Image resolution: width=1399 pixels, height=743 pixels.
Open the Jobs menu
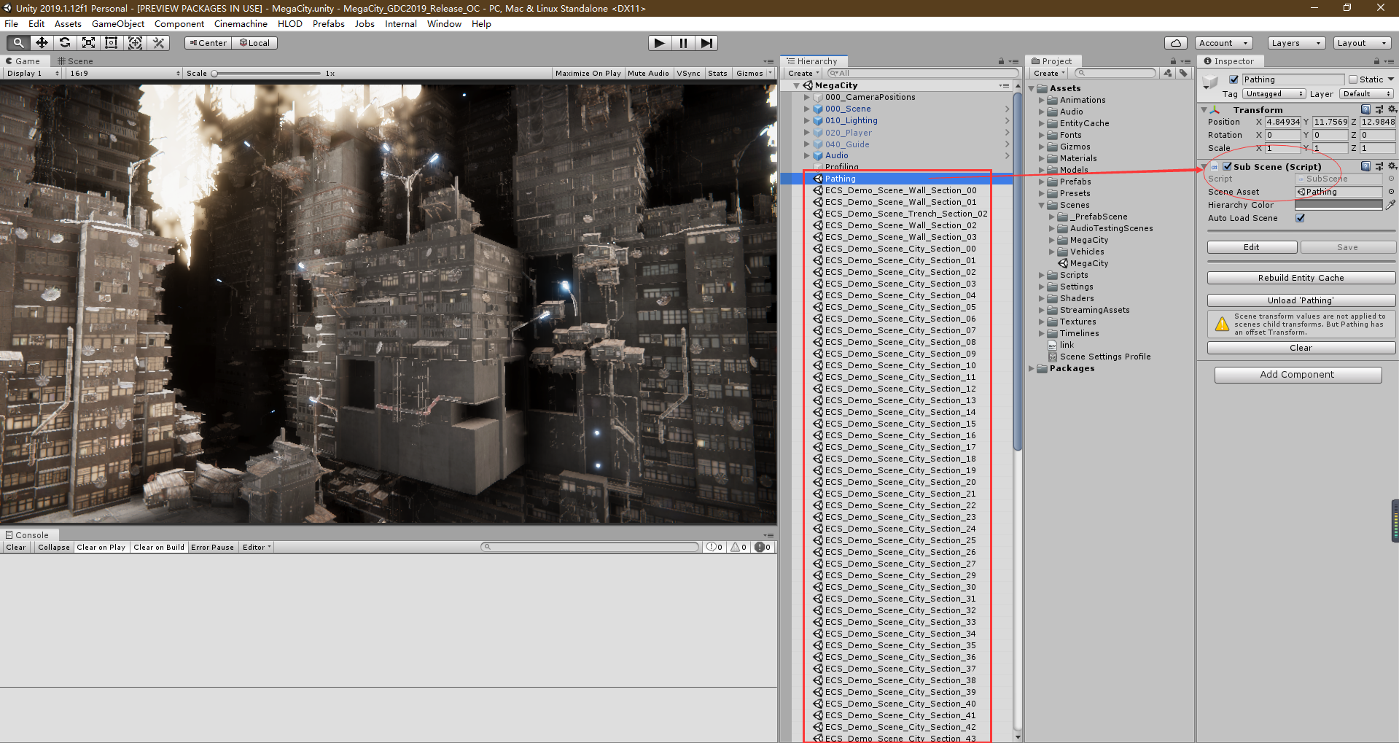[365, 23]
